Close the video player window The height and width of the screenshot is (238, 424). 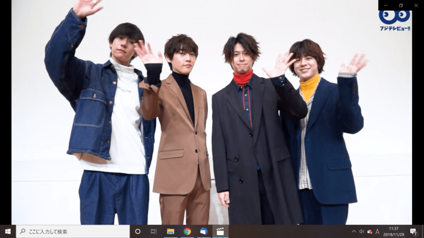click(416, 5)
